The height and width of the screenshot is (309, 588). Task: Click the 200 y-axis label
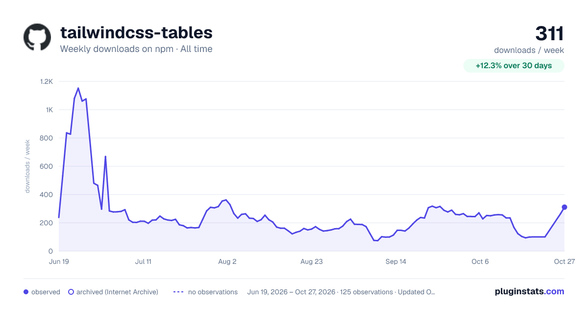[x=47, y=223]
